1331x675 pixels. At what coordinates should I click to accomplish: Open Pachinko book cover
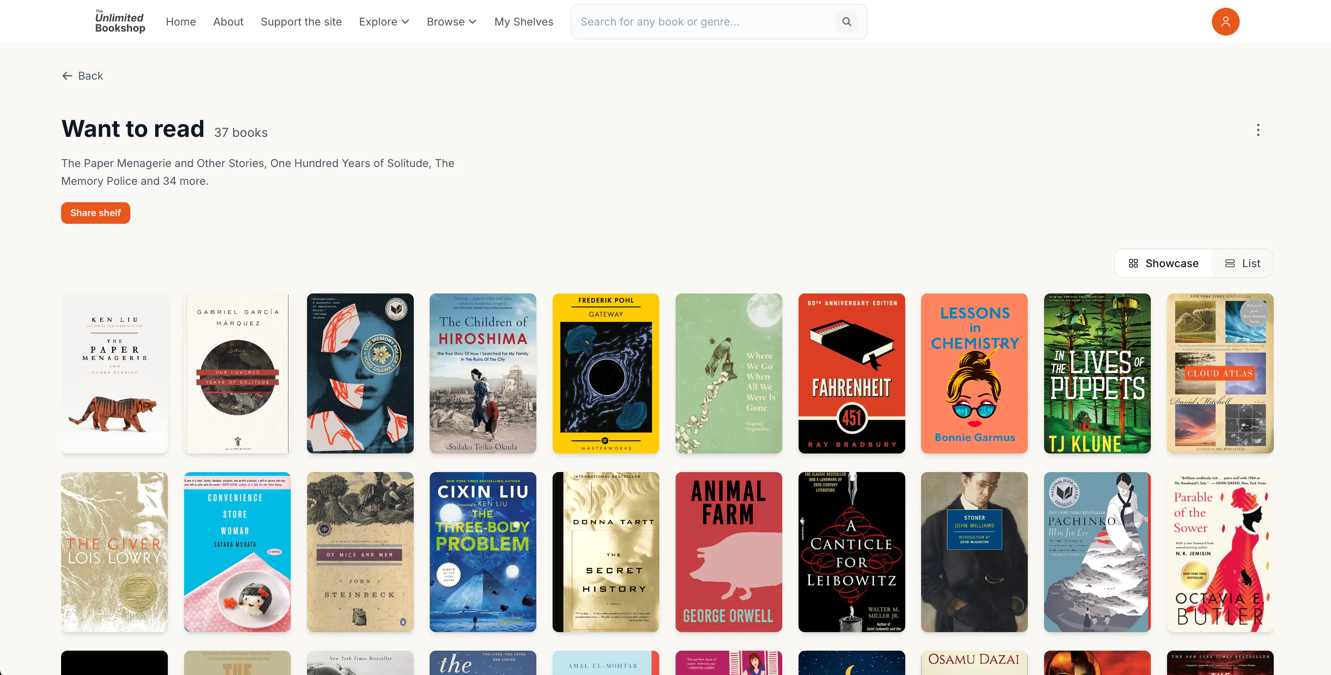point(1097,552)
